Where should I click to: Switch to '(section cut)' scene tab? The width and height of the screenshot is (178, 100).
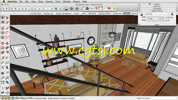coord(48,14)
